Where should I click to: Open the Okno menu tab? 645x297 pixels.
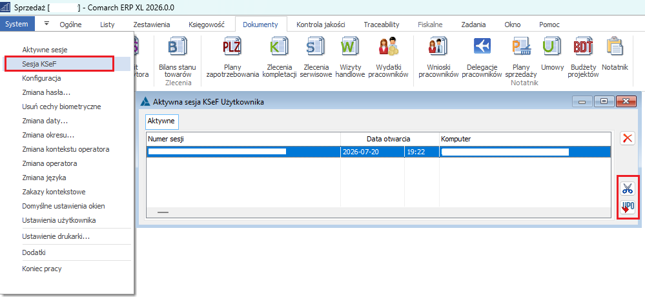point(513,25)
